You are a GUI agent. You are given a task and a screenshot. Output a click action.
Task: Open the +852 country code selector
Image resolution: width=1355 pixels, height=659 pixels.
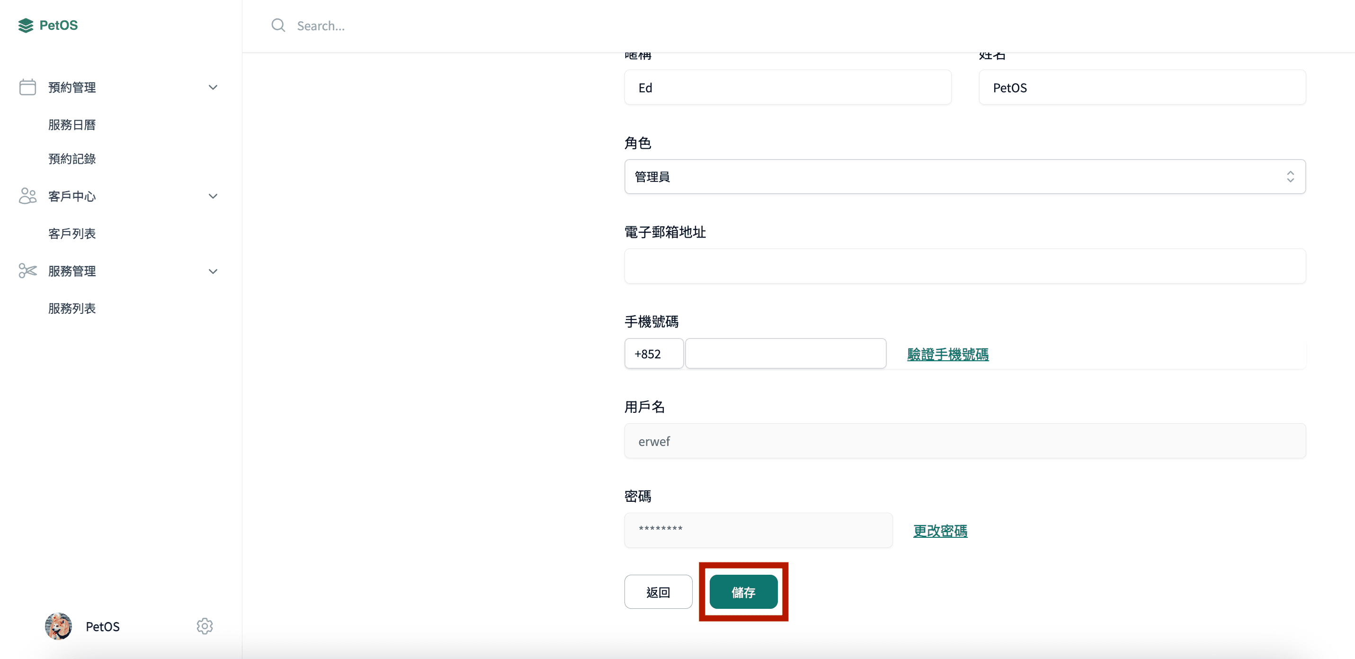point(654,354)
